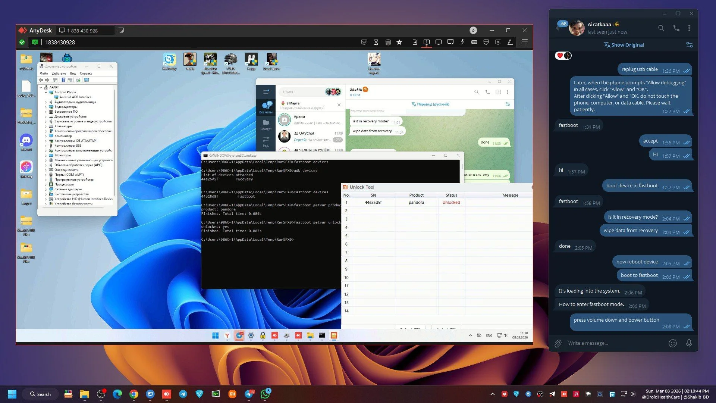Expand Дисковые устройства category
The image size is (716, 403).
46,116
